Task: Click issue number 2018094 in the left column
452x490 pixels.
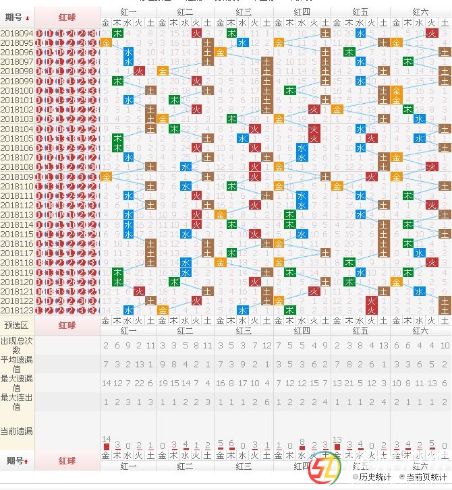Action: (x=17, y=33)
